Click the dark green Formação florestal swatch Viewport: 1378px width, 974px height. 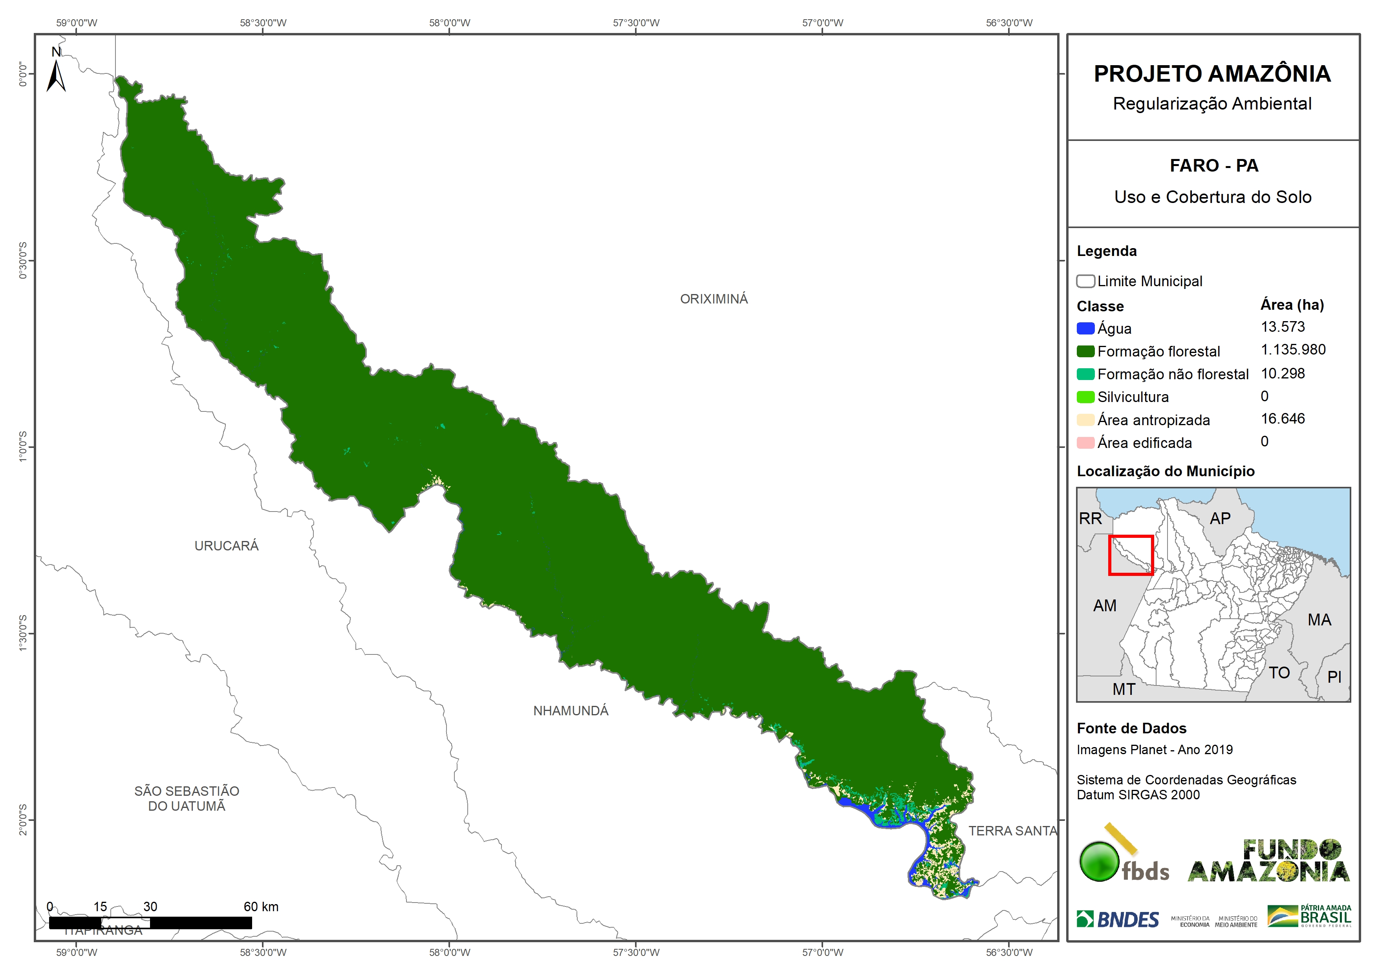[x=1085, y=351]
